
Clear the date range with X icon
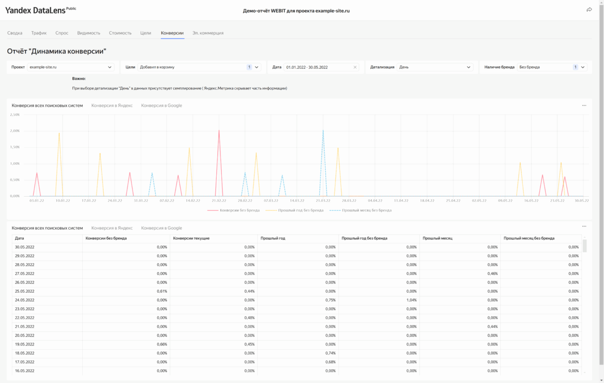point(355,67)
